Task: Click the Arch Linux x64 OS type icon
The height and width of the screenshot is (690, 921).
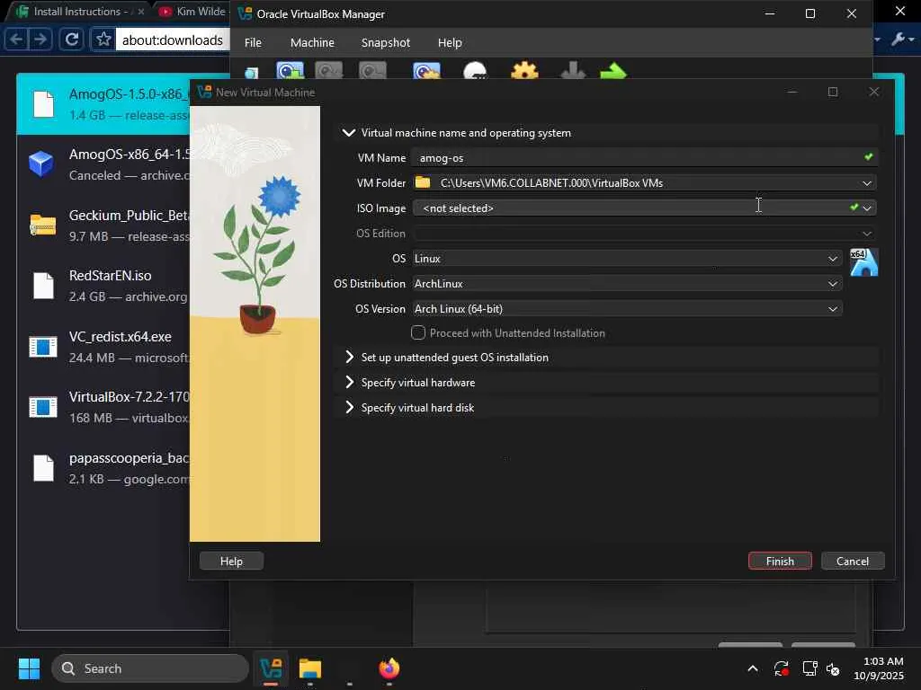Action: [863, 261]
